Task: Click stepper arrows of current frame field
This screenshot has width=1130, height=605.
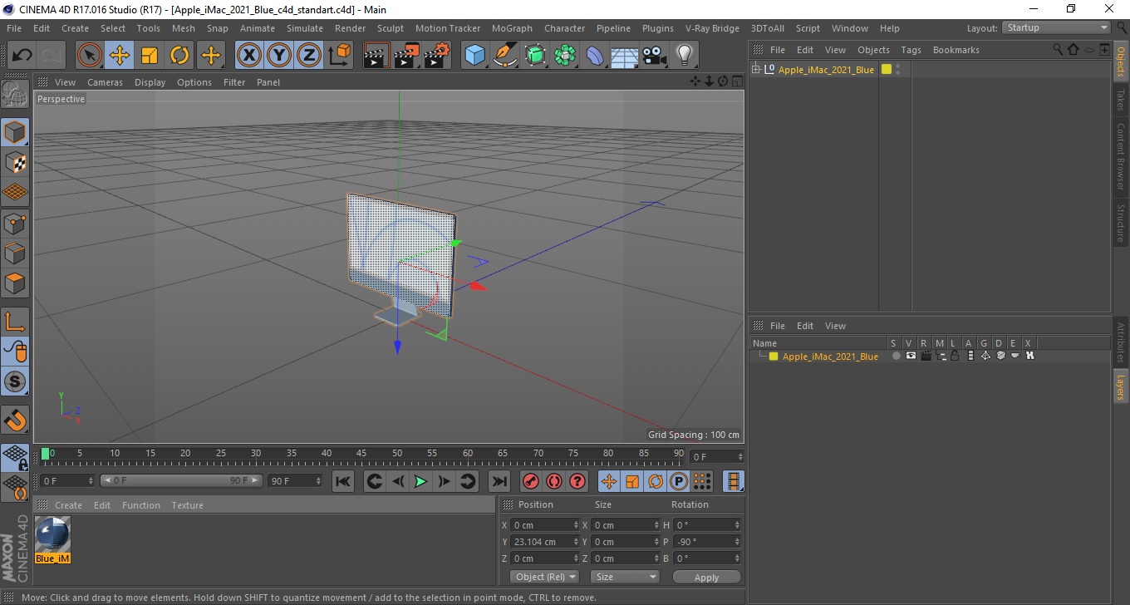Action: [x=739, y=457]
